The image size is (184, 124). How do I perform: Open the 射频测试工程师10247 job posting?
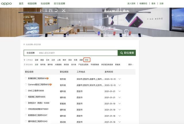38,115
